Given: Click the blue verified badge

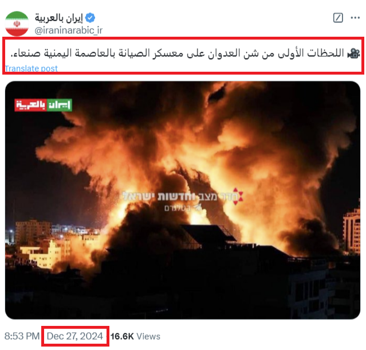Looking at the screenshot, I should (90, 18).
